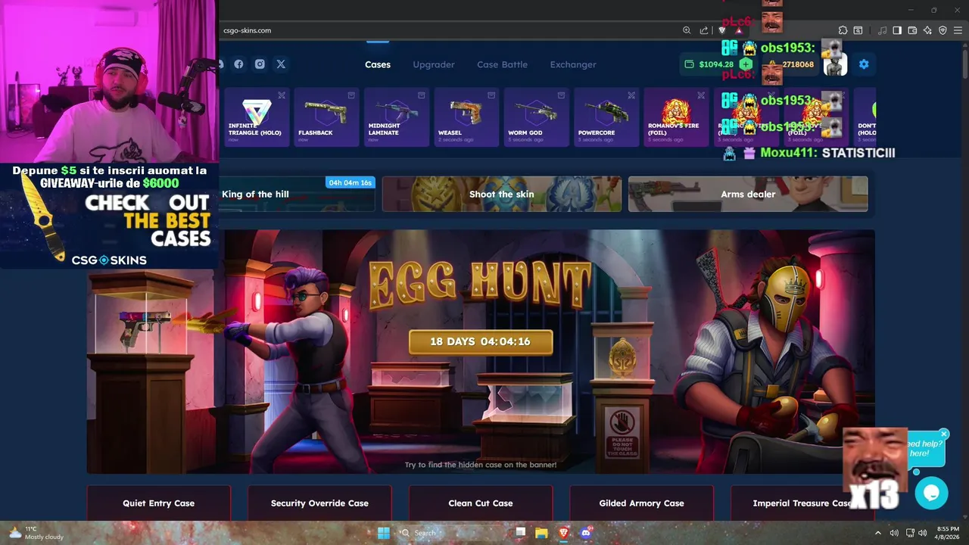Open the Arms dealer banner

pos(748,194)
